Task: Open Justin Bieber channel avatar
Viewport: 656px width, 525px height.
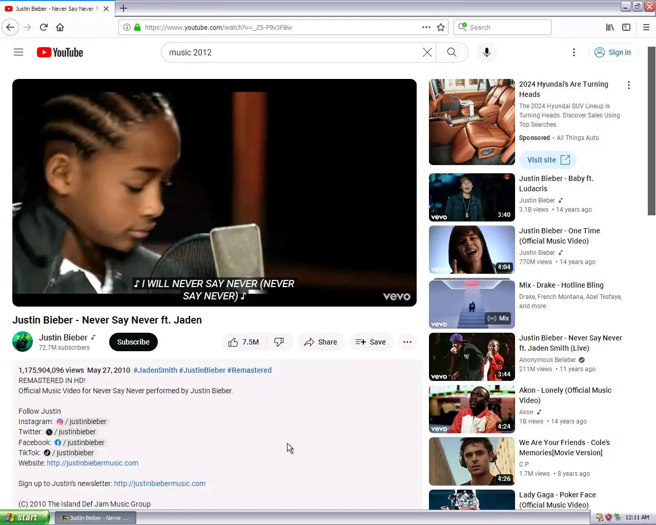Action: (23, 341)
